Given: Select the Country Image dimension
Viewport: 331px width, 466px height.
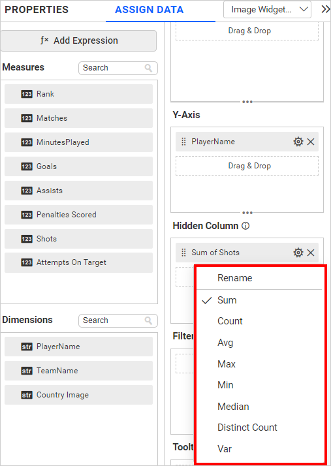Looking at the screenshot, I should point(78,395).
